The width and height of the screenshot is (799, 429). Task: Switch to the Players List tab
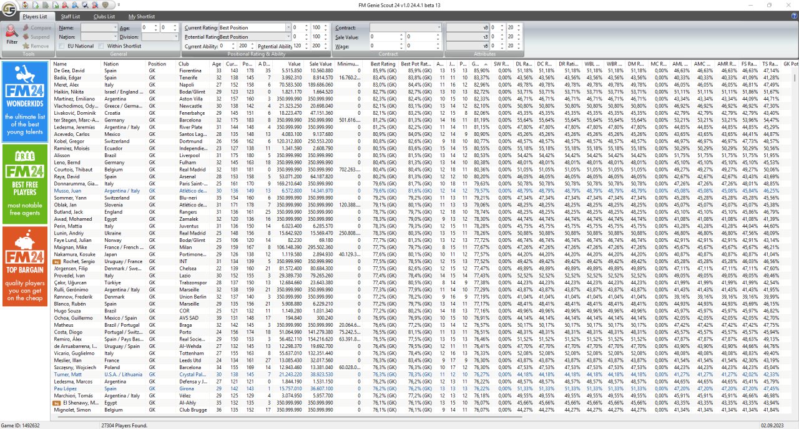click(37, 16)
